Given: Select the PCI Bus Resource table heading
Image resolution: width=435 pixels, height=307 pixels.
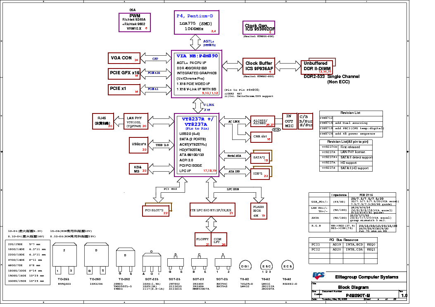Looking at the screenshot, I should [344, 240].
